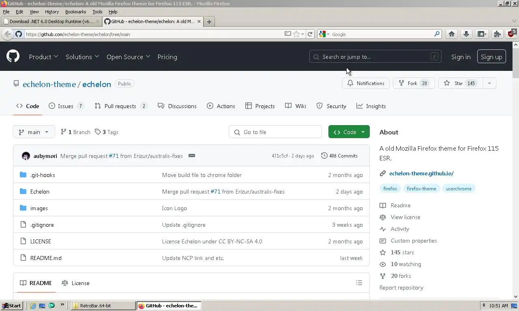Bookmark this page with the star icon
The image size is (519, 311).
click(x=296, y=34)
